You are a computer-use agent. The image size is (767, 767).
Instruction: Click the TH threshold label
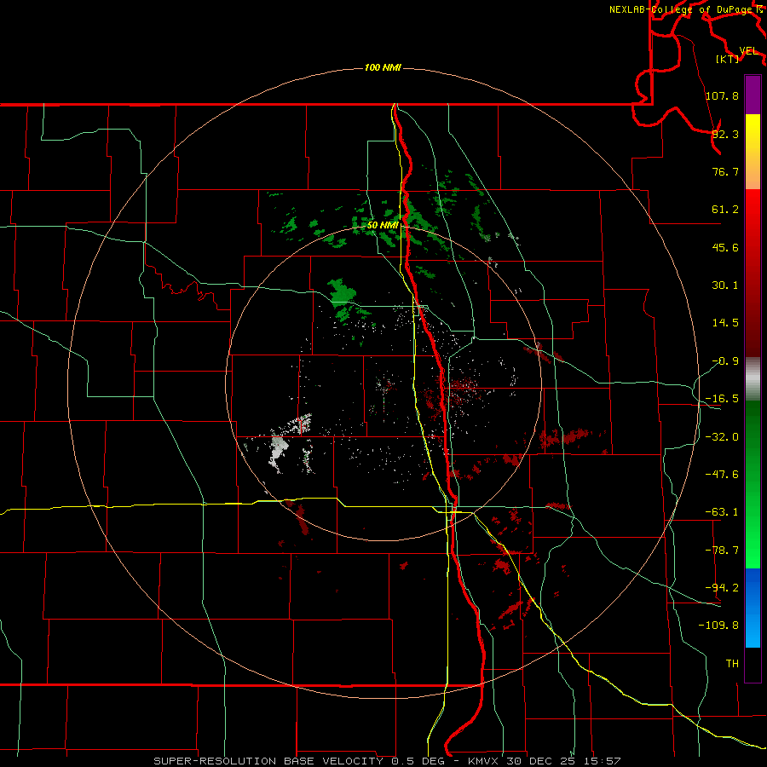[732, 664]
